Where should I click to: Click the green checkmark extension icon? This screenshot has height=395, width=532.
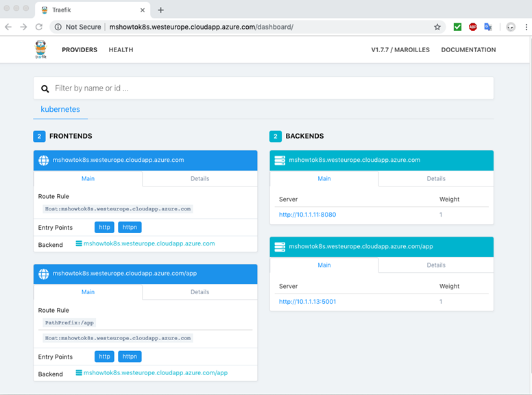[x=457, y=27]
